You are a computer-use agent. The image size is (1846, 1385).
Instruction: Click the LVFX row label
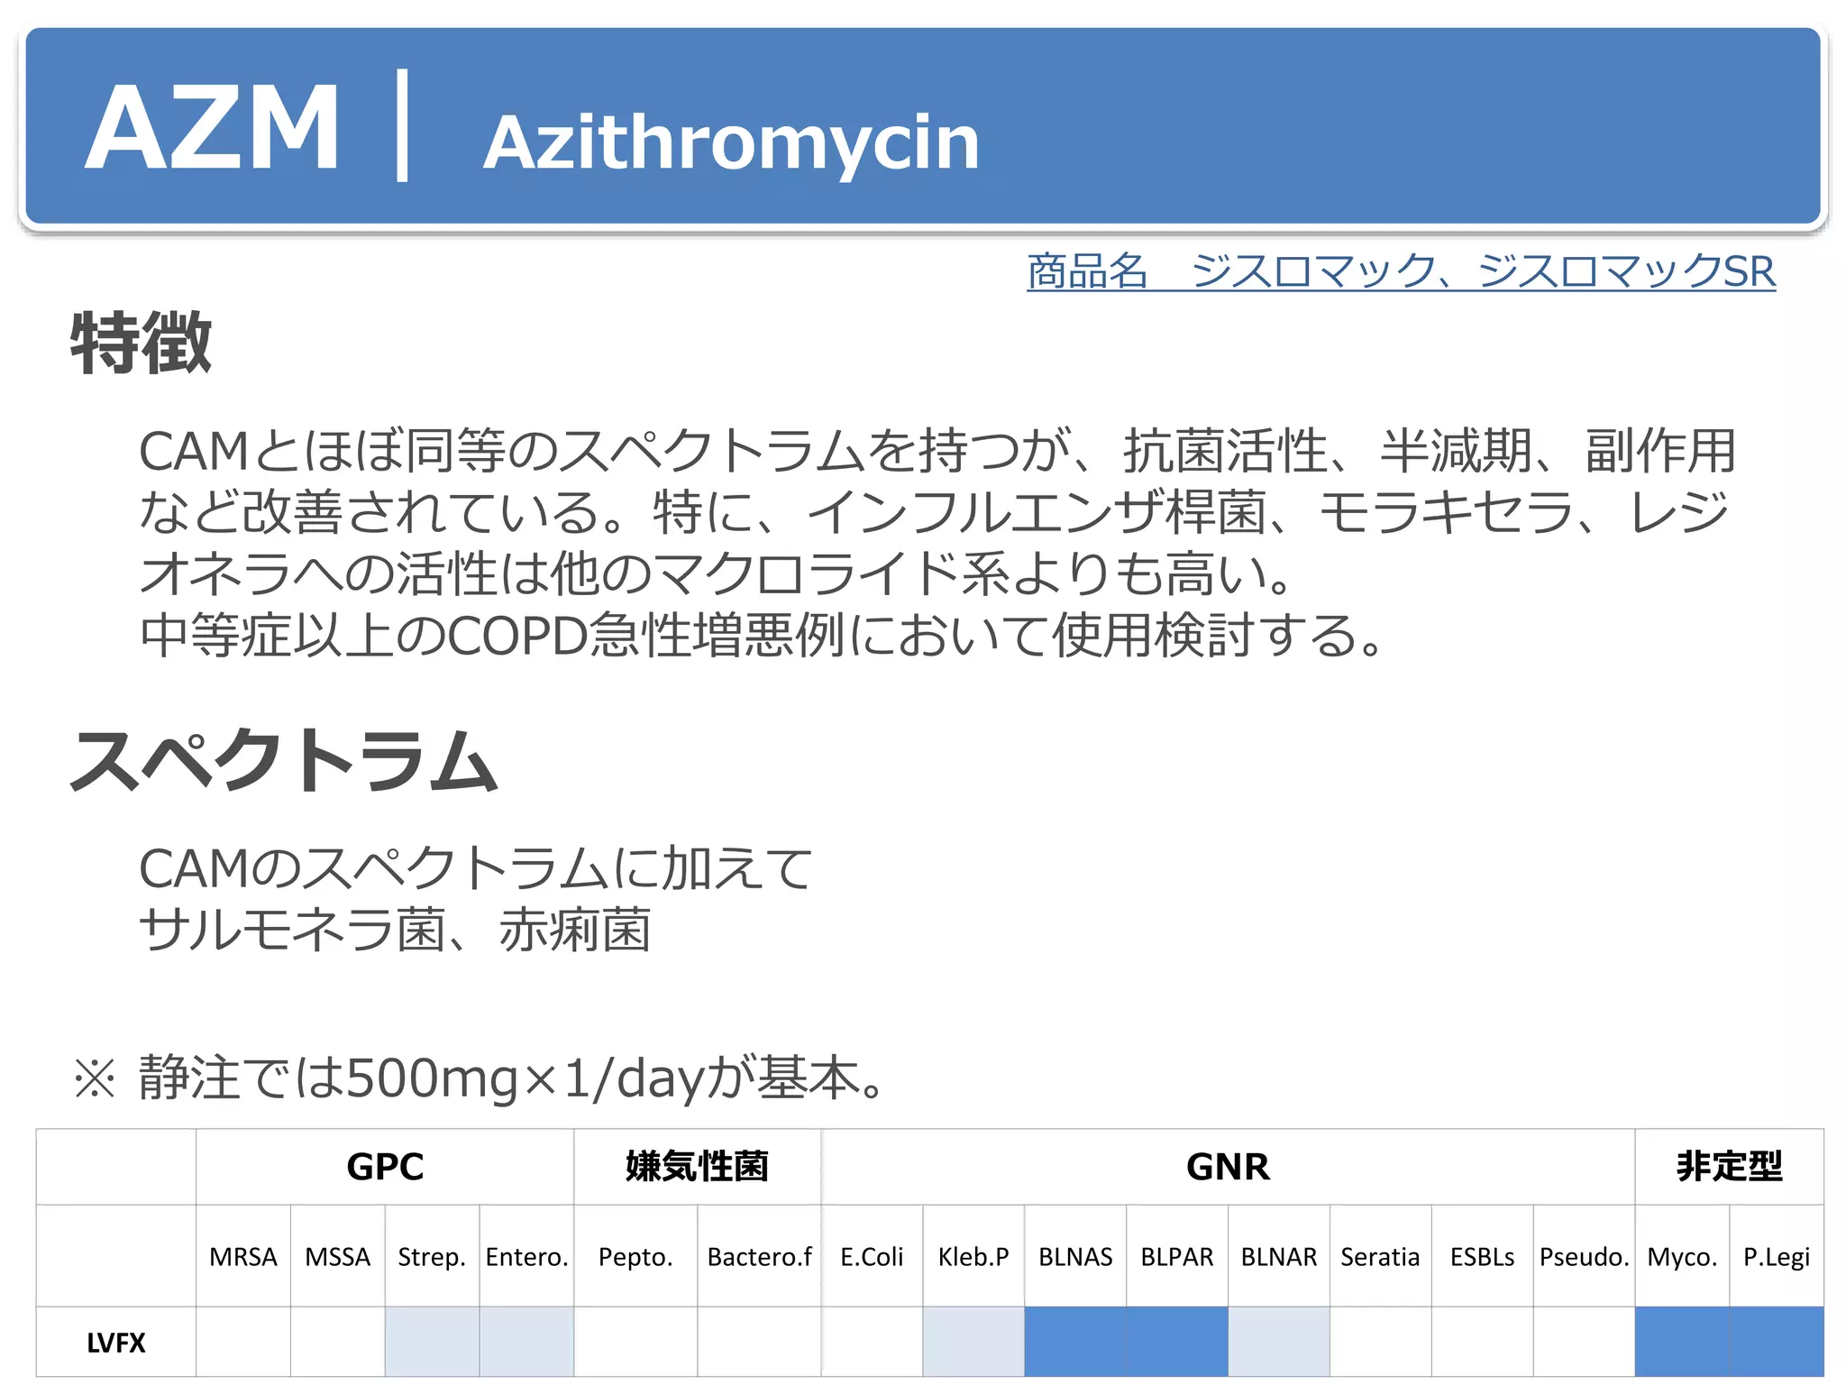click(116, 1343)
